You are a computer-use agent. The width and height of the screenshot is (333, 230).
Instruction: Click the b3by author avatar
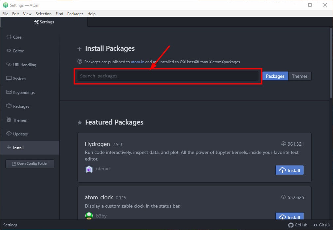(89, 216)
